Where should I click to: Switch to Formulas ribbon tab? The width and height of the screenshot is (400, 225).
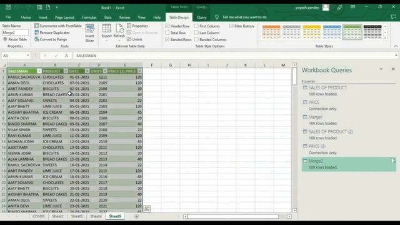pyautogui.click(x=89, y=17)
